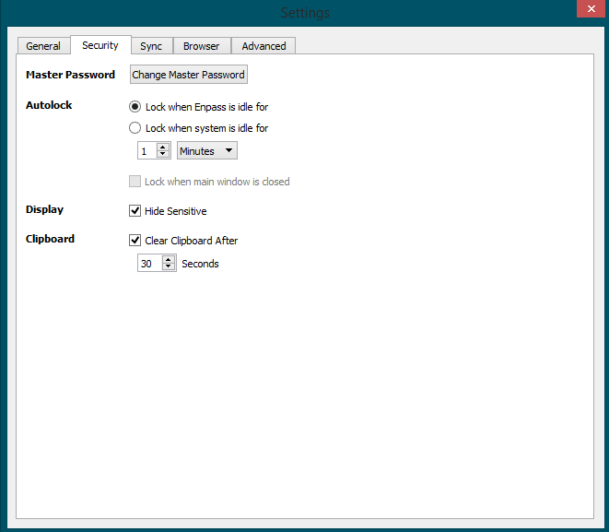Increase the autolock idle time value
The image size is (609, 532).
coord(163,147)
